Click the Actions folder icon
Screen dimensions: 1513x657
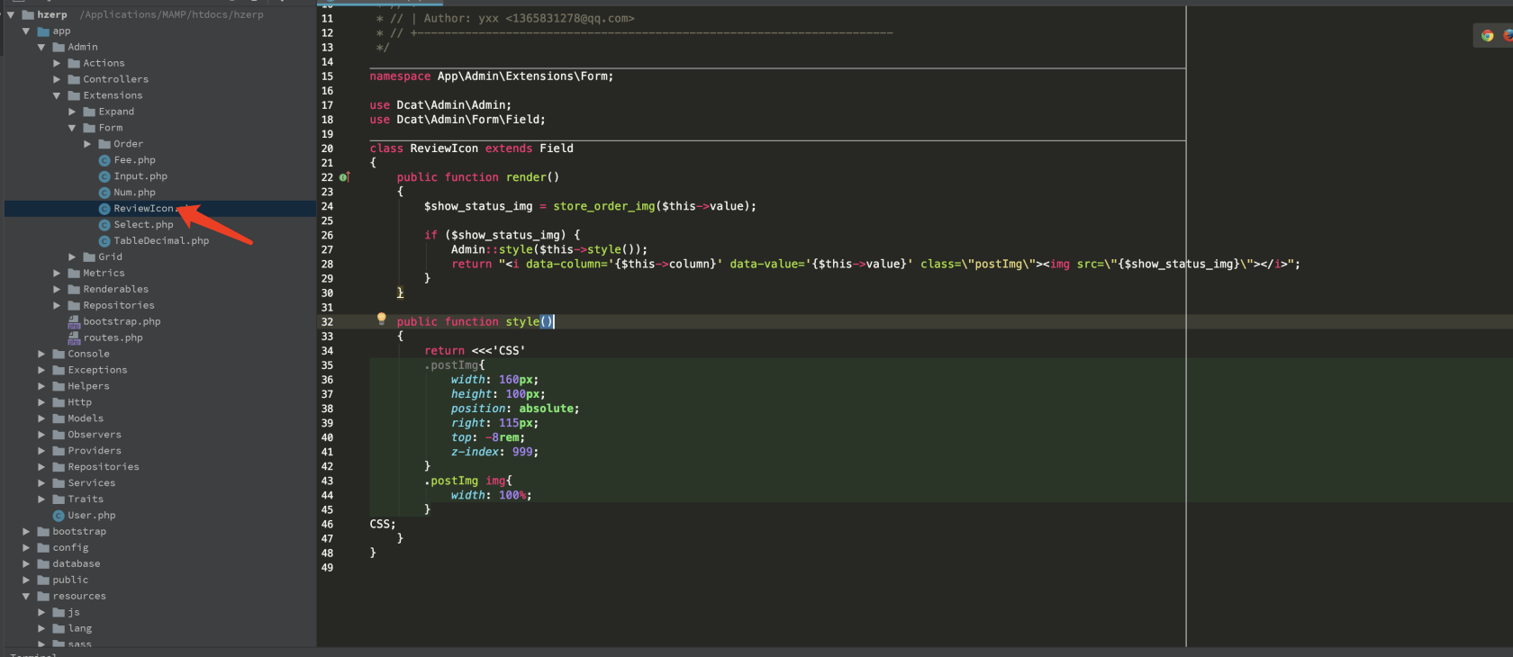(x=74, y=63)
